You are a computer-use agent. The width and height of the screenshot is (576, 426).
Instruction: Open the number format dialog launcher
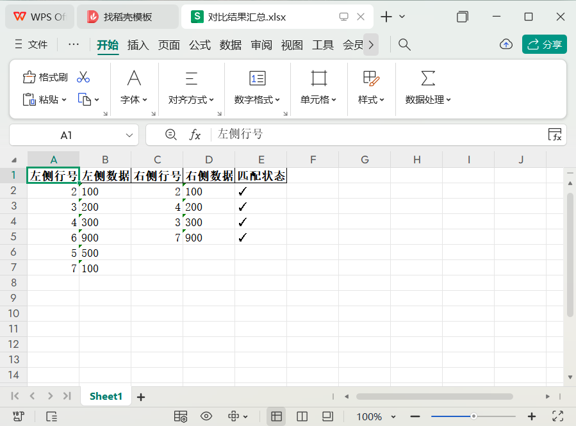(x=285, y=113)
